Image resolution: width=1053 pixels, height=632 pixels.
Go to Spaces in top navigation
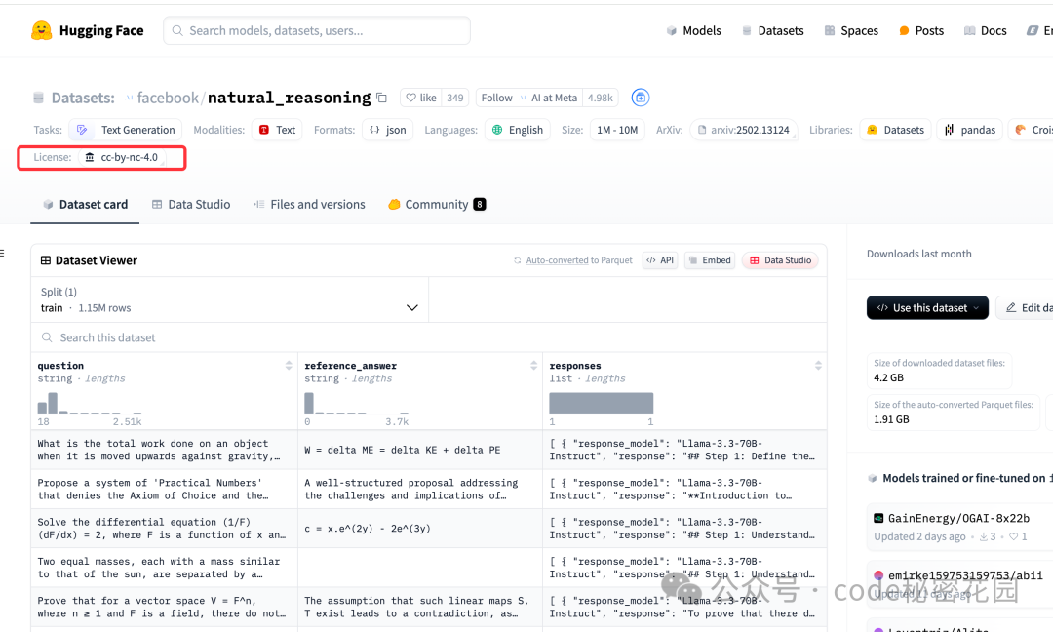click(x=851, y=31)
